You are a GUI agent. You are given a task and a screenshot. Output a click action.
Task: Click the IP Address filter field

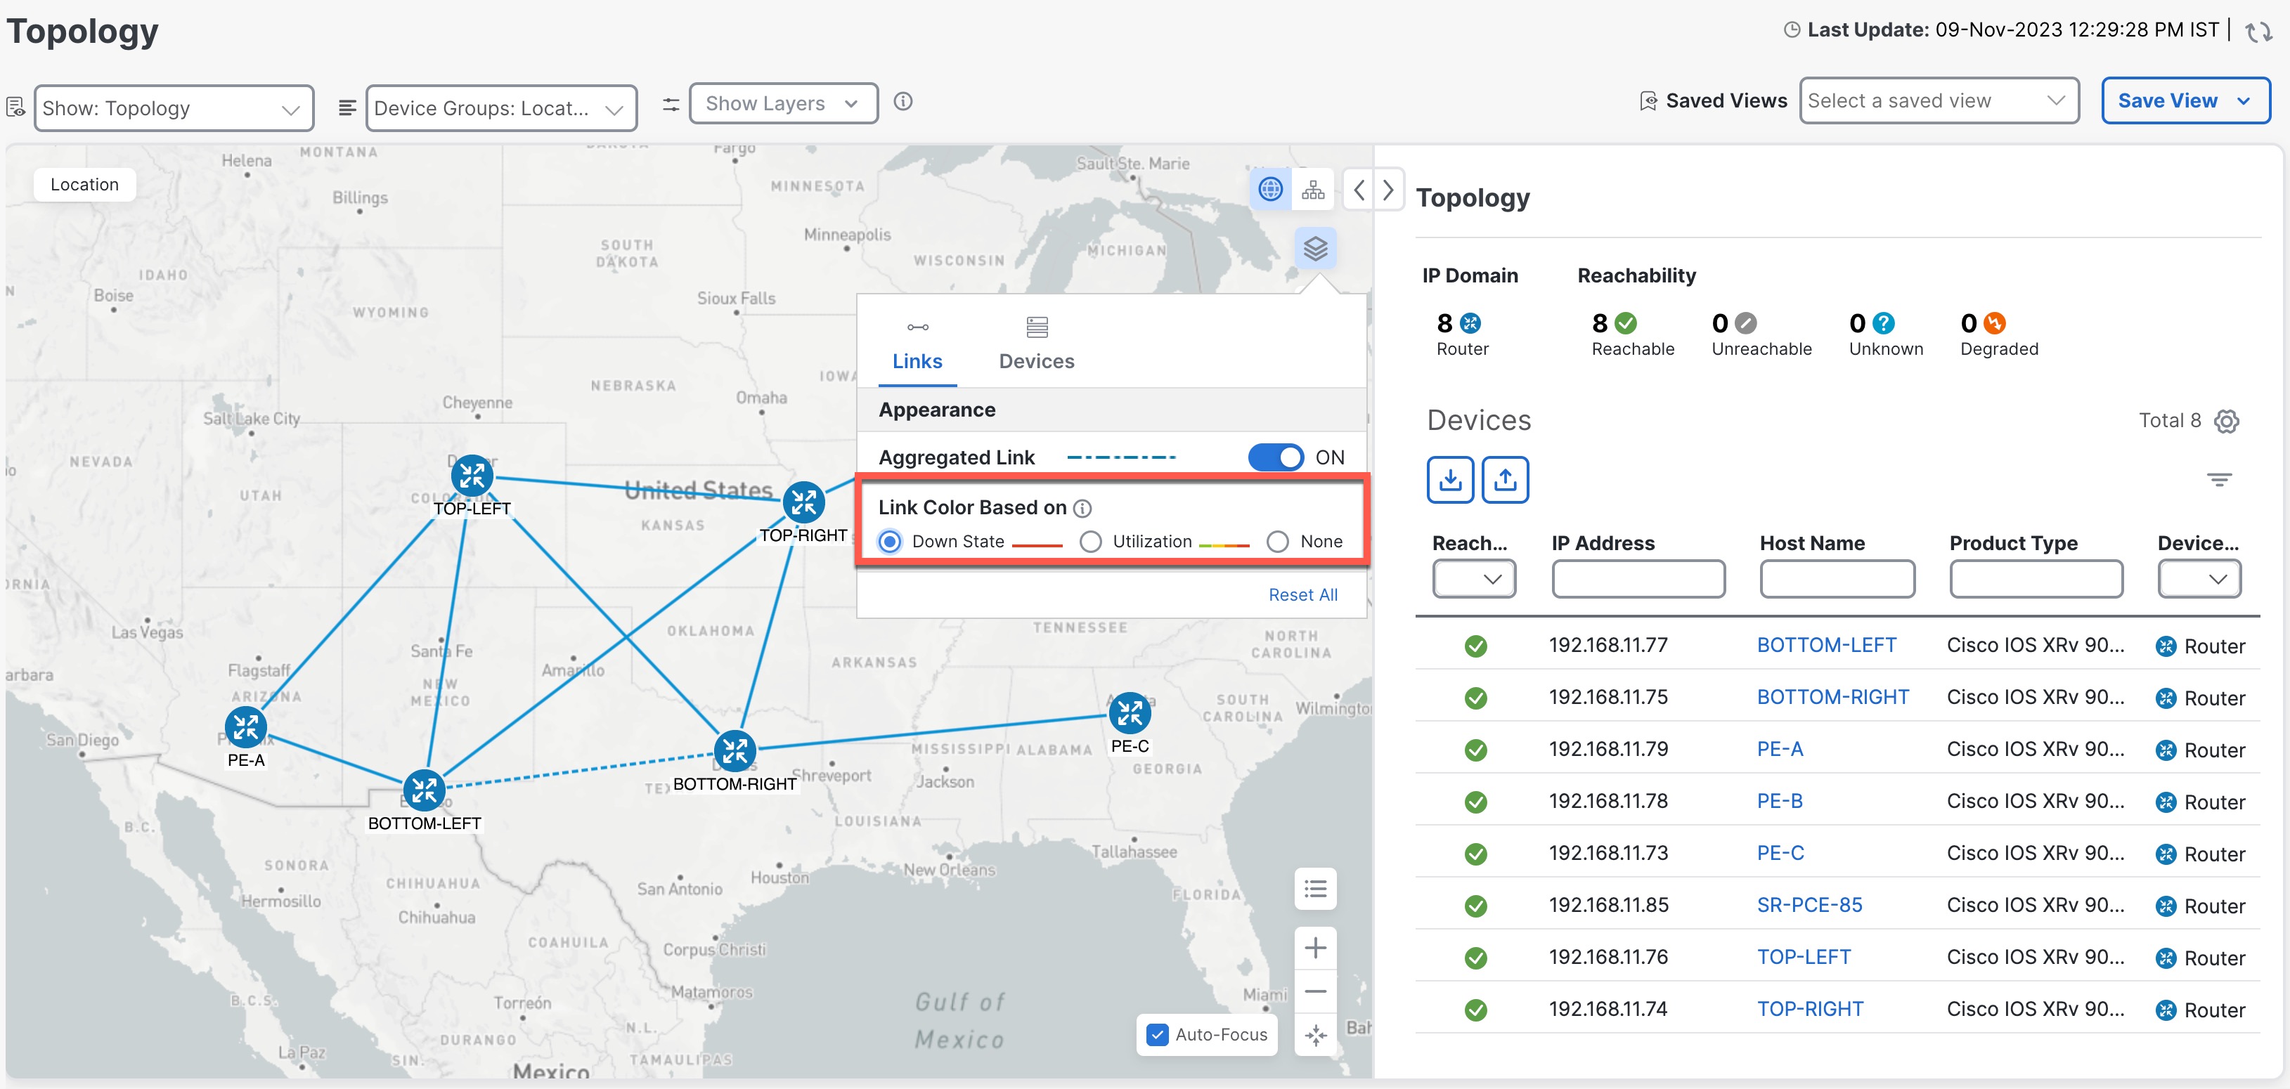point(1638,579)
